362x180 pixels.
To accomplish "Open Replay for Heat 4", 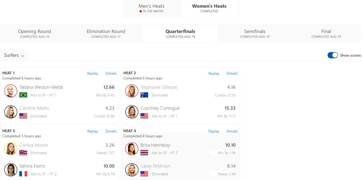I will click(x=214, y=131).
